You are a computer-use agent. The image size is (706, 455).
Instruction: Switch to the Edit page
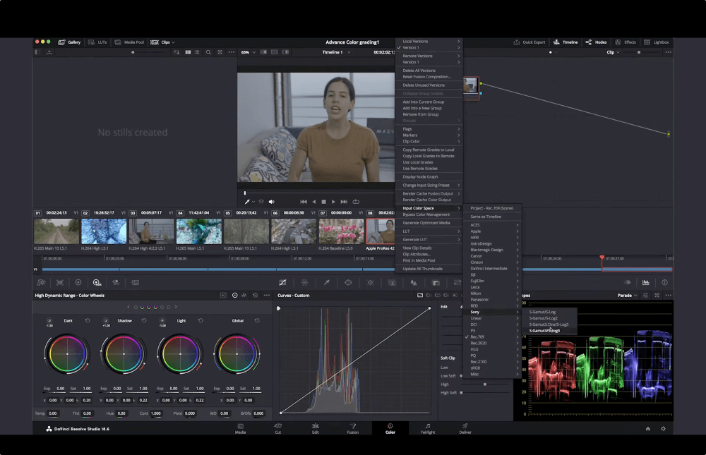point(315,428)
